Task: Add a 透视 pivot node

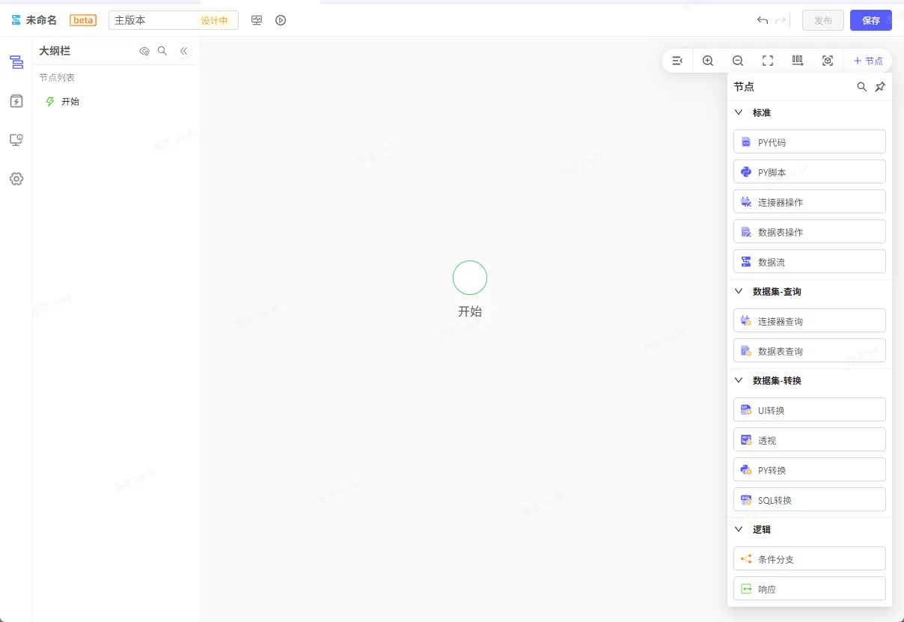Action: 810,439
